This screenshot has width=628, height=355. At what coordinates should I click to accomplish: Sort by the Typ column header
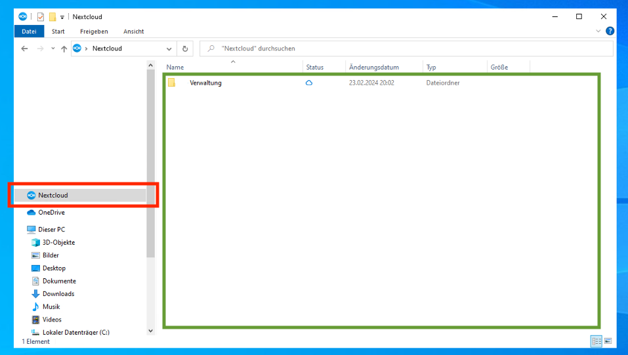pos(431,67)
